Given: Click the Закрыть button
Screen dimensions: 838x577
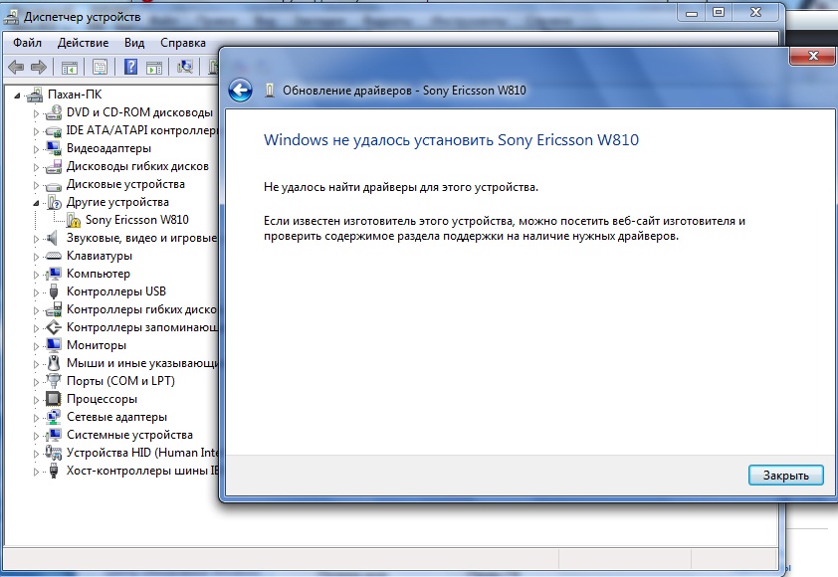Looking at the screenshot, I should 785,476.
